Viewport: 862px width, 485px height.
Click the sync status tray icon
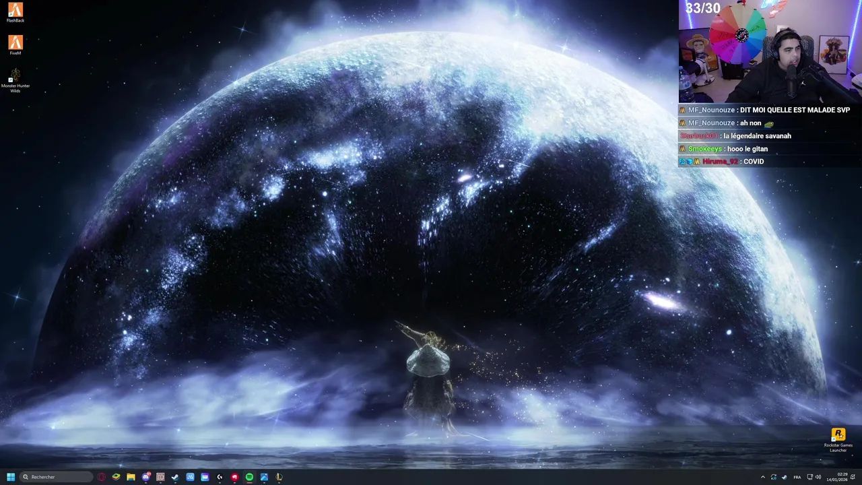pyautogui.click(x=774, y=477)
